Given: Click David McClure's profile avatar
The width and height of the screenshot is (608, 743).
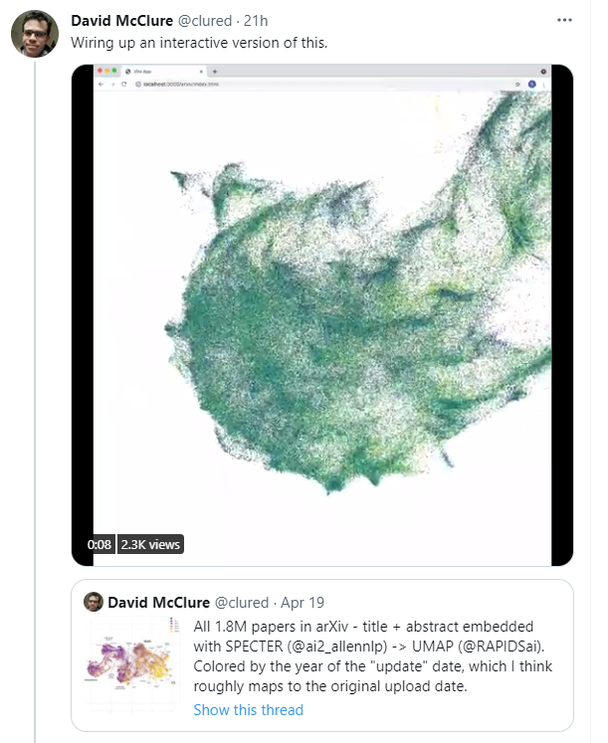Looking at the screenshot, I should 34,34.
